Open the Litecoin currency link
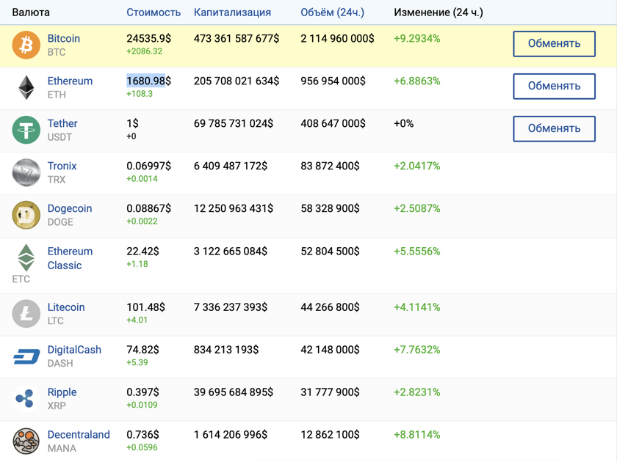Viewport: 617px width, 462px height. point(66,307)
